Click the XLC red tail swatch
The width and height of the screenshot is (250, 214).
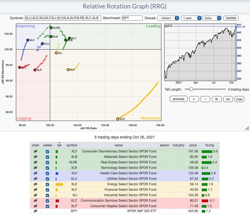(57, 201)
